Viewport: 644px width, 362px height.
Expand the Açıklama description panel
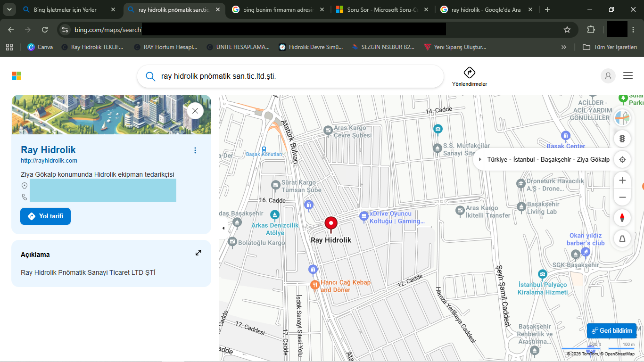tap(198, 253)
